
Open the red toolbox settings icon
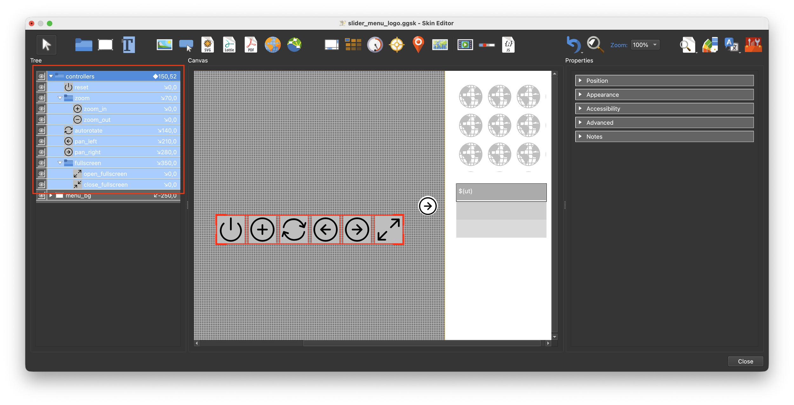tap(753, 45)
